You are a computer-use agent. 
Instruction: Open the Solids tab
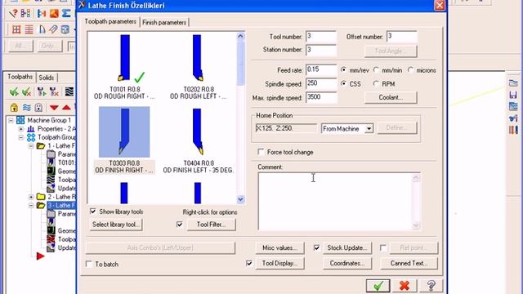[47, 78]
